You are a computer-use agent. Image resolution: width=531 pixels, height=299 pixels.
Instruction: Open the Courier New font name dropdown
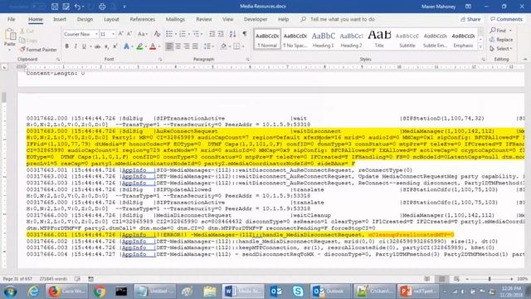(96, 34)
